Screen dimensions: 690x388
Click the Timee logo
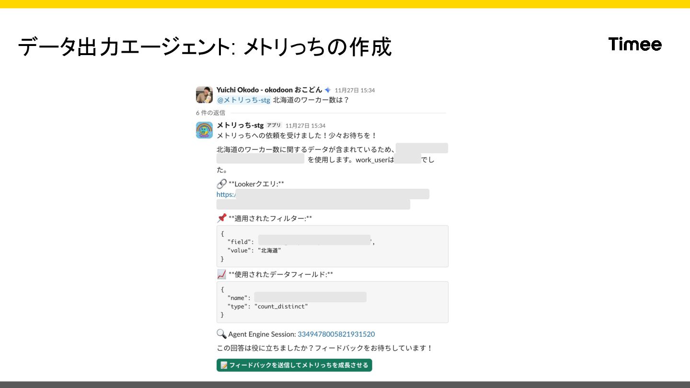click(635, 45)
